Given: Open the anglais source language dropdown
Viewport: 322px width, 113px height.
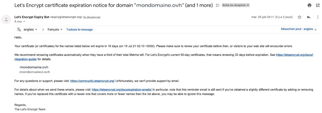Looking at the screenshot, I should [30, 29].
